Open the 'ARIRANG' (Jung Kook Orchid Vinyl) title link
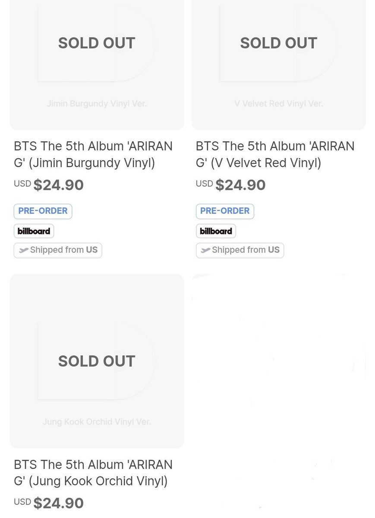This screenshot has height=518, width=375. [93, 473]
